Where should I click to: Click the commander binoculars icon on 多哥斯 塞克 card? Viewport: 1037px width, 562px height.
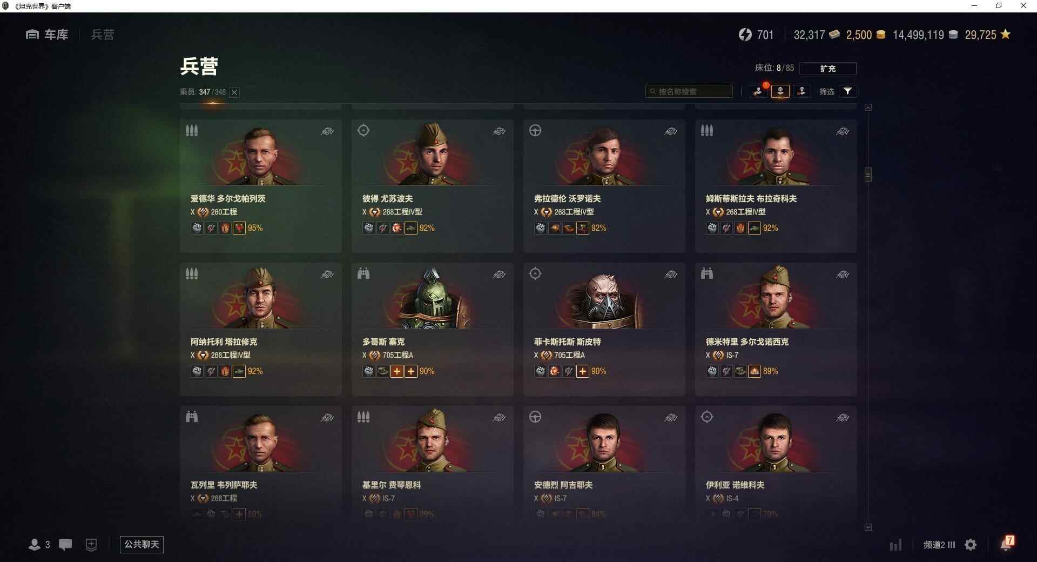click(363, 274)
